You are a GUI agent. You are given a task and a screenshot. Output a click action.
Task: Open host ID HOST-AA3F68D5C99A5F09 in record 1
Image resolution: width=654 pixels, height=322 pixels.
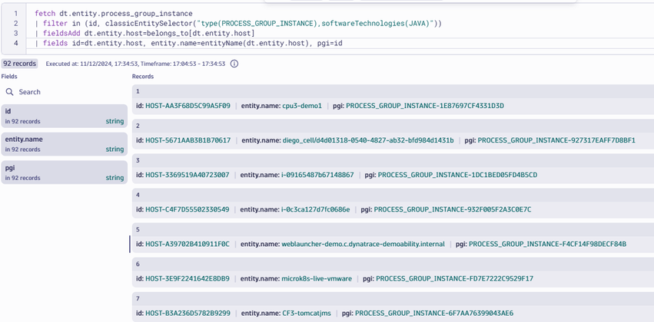click(188, 106)
